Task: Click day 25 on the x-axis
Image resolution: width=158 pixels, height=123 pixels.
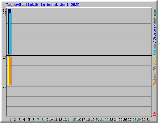Action: 120,120
